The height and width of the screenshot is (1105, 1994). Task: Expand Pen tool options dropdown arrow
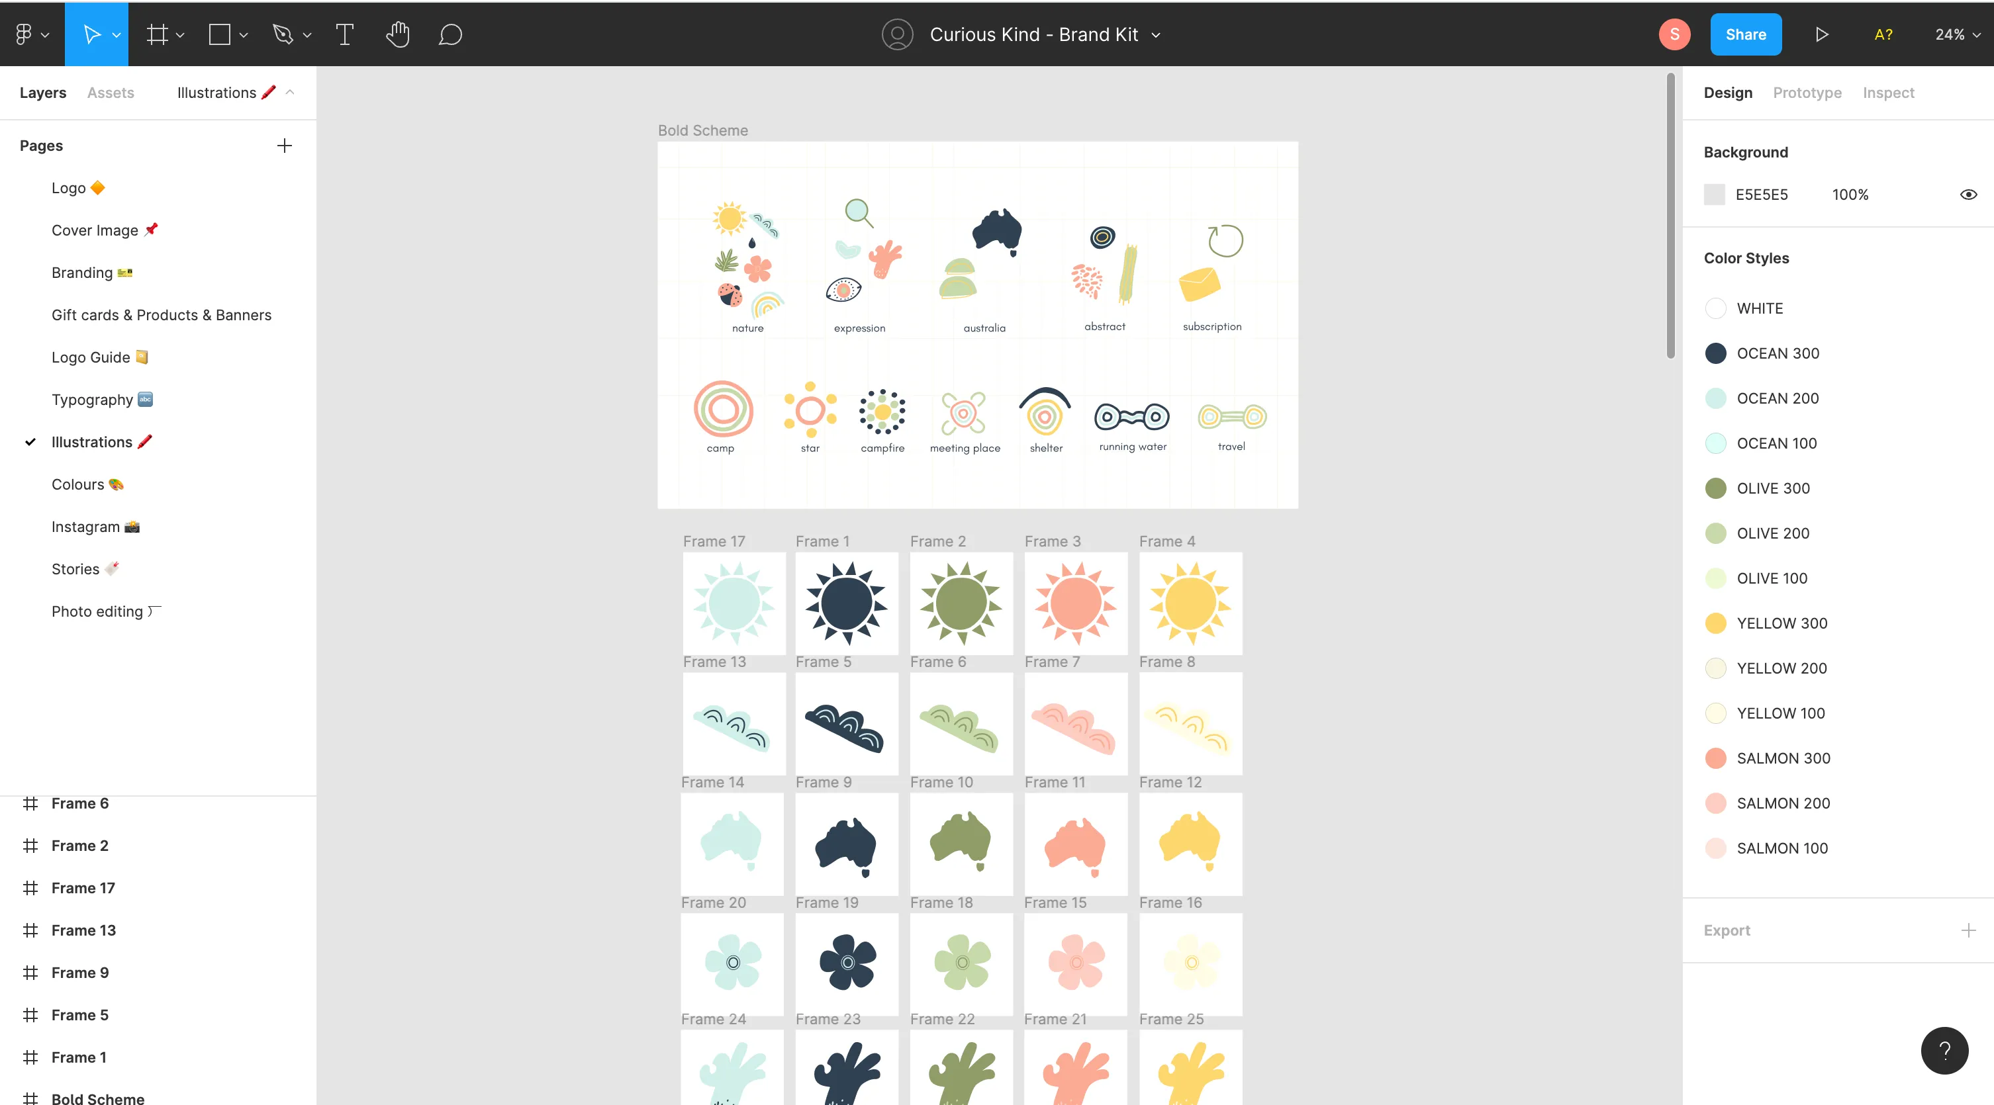coord(307,35)
